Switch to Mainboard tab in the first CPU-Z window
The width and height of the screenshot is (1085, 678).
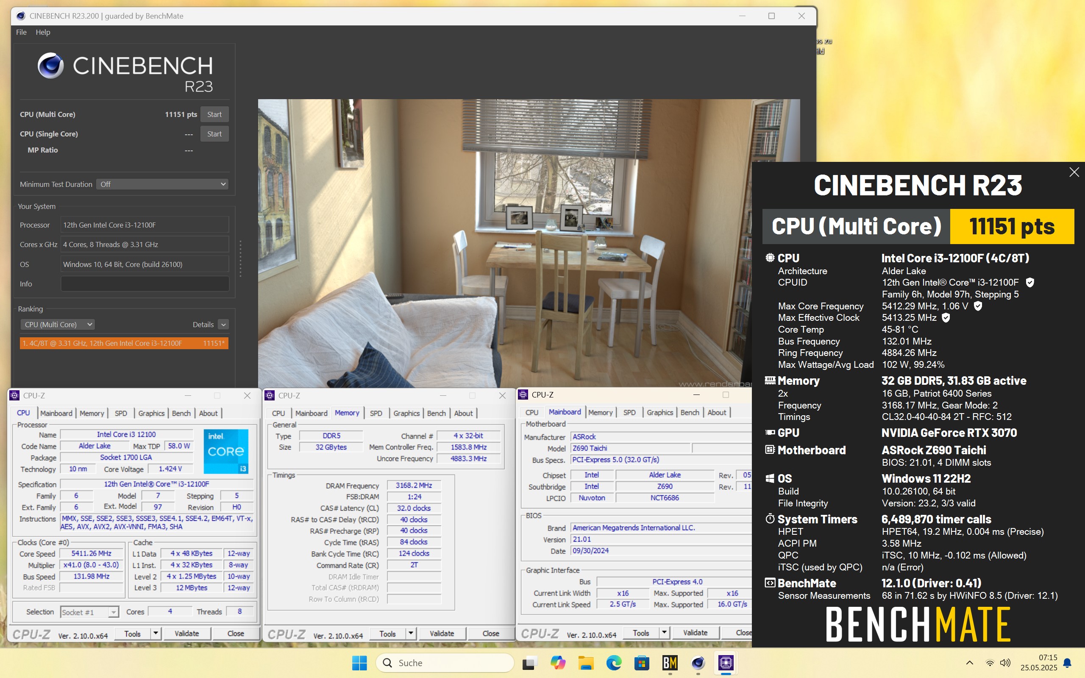pyautogui.click(x=56, y=413)
